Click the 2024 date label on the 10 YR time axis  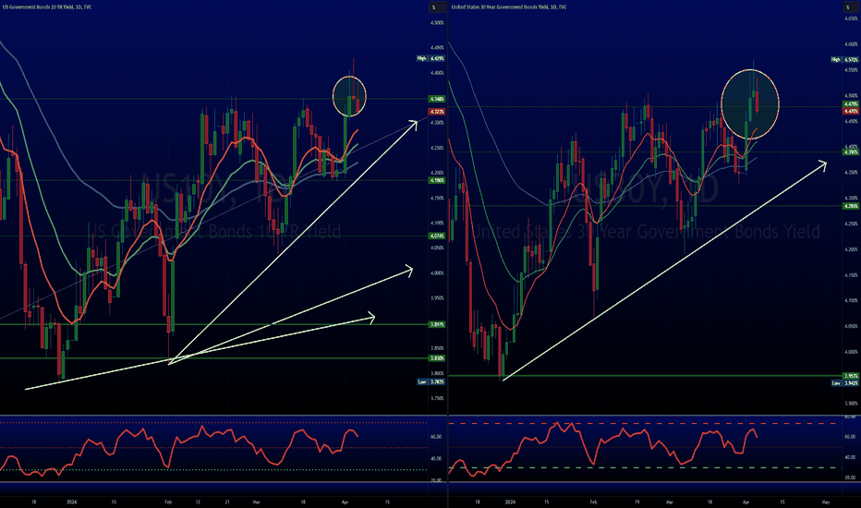(x=71, y=502)
